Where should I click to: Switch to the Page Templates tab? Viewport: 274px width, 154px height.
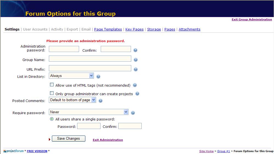pos(108,29)
